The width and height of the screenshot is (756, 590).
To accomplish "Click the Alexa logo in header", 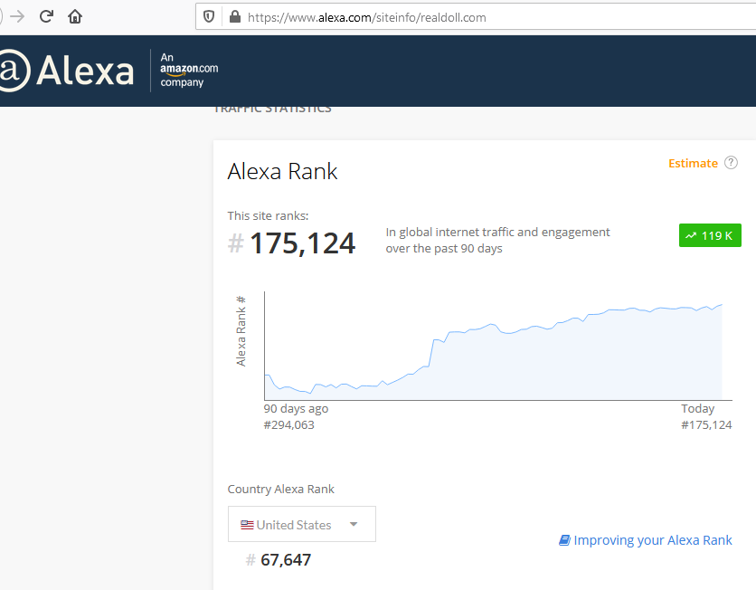I will click(x=66, y=71).
